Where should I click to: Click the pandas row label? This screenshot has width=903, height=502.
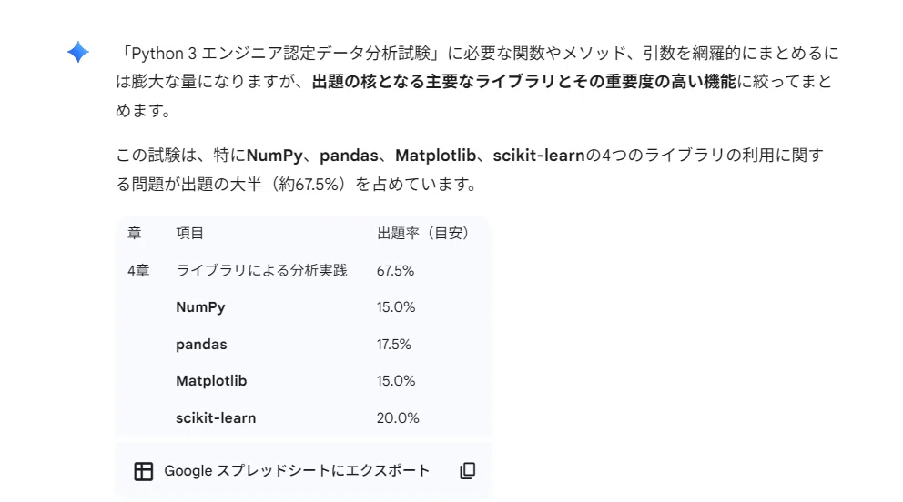click(x=201, y=345)
